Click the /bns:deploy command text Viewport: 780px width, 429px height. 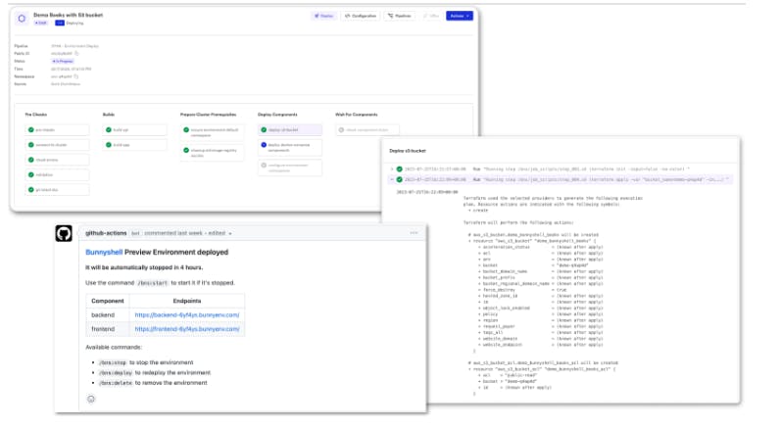coord(116,373)
